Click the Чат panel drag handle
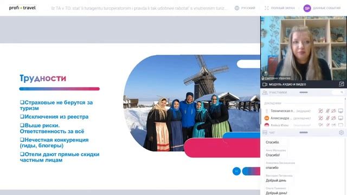Image resolution: width=347 pixels, height=195 pixels. [x=304, y=132]
